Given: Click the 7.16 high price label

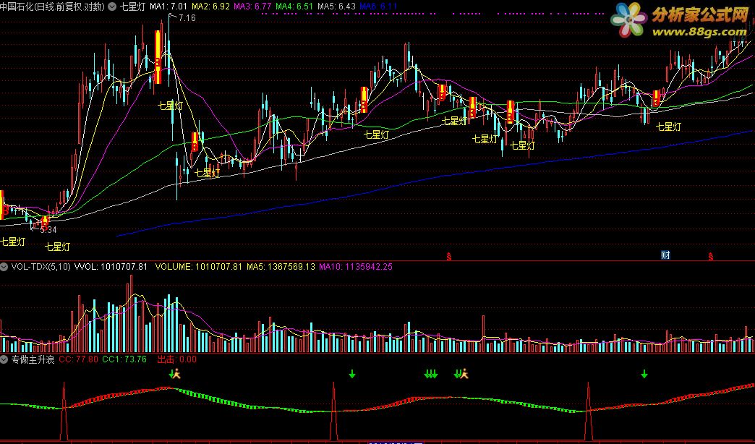Looking at the screenshot, I should coord(187,18).
